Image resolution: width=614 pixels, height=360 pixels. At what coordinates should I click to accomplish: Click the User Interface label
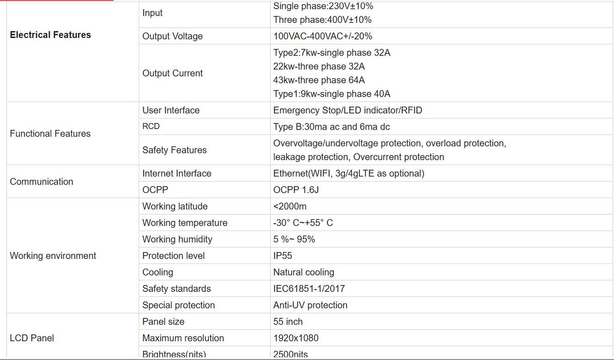(171, 110)
